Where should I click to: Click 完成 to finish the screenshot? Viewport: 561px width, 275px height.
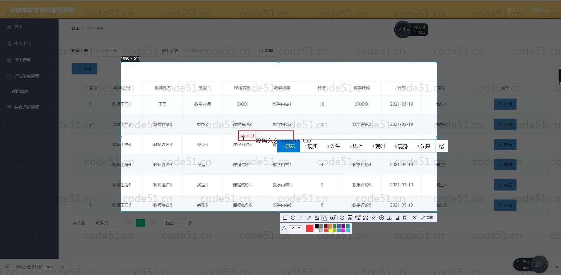click(427, 218)
